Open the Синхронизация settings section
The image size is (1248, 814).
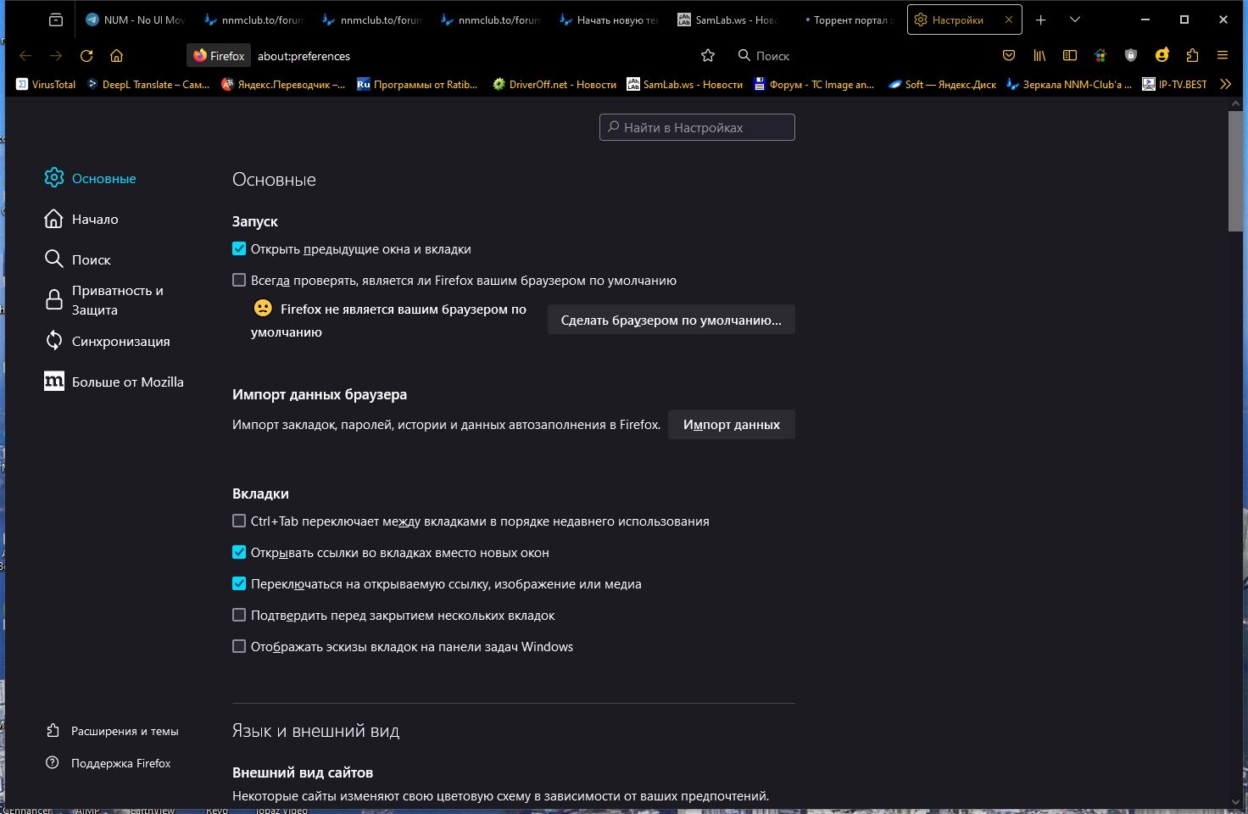pos(122,341)
